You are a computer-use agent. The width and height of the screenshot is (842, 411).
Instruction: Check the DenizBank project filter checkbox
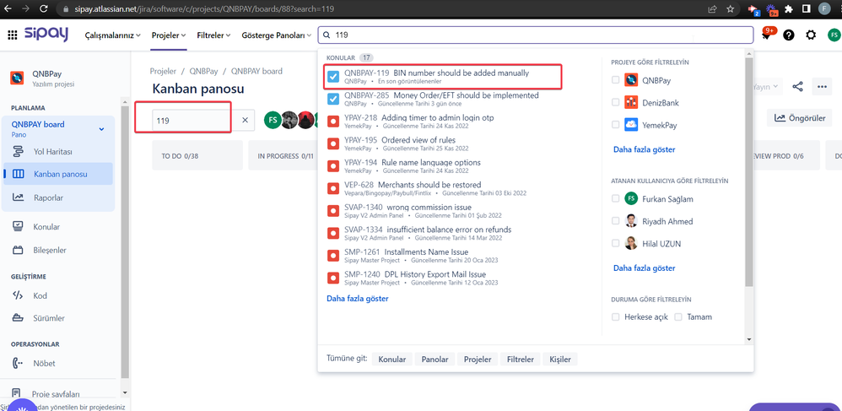[x=615, y=103]
